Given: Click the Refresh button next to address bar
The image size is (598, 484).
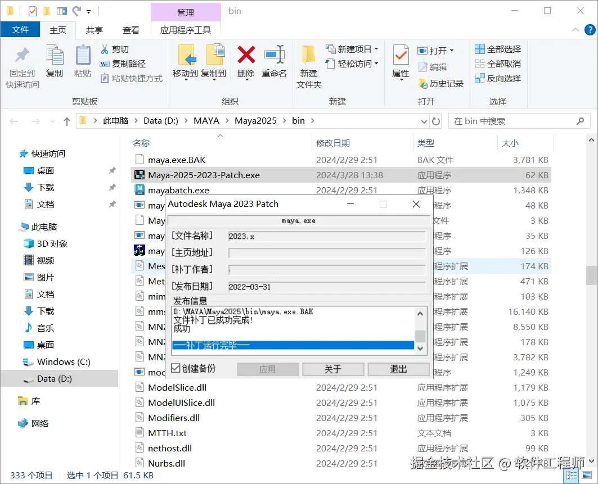Looking at the screenshot, I should point(435,121).
